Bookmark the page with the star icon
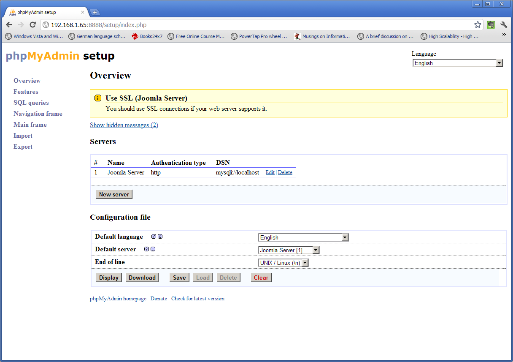Viewport: 513px width, 362px height. (478, 24)
